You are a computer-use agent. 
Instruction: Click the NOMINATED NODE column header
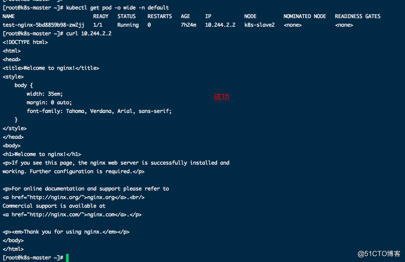304,16
